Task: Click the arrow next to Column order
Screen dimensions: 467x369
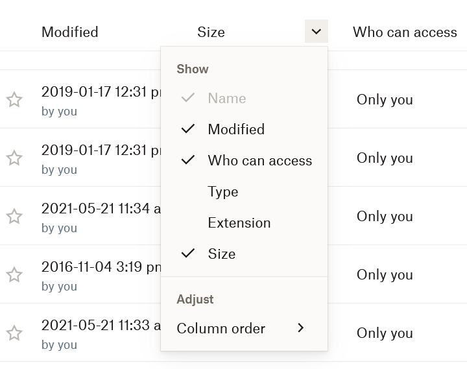Action: 300,328
